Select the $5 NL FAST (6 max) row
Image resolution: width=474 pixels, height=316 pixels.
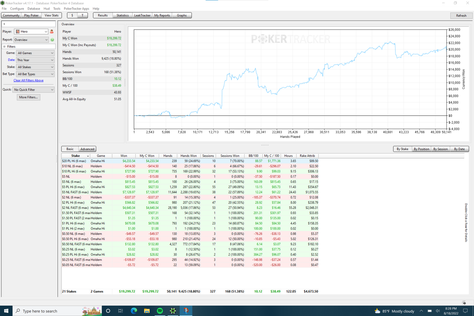tap(190, 192)
